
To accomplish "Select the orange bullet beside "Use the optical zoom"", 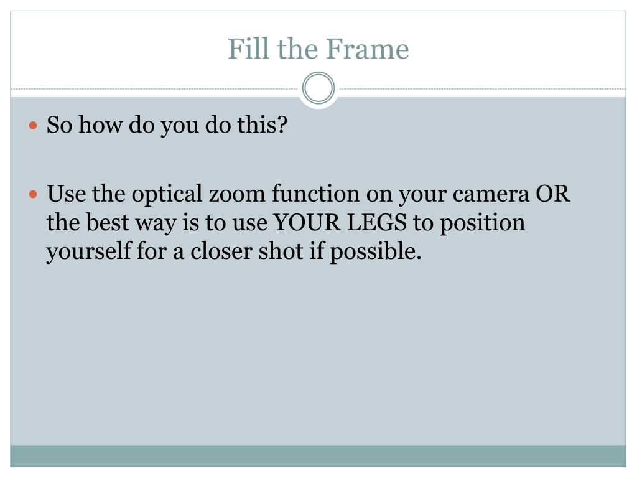I will (34, 194).
